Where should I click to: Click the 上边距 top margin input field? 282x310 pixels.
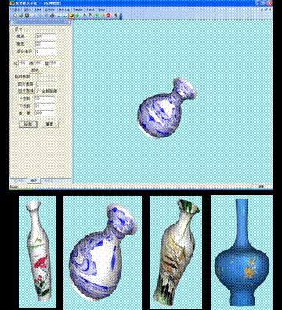(x=45, y=99)
